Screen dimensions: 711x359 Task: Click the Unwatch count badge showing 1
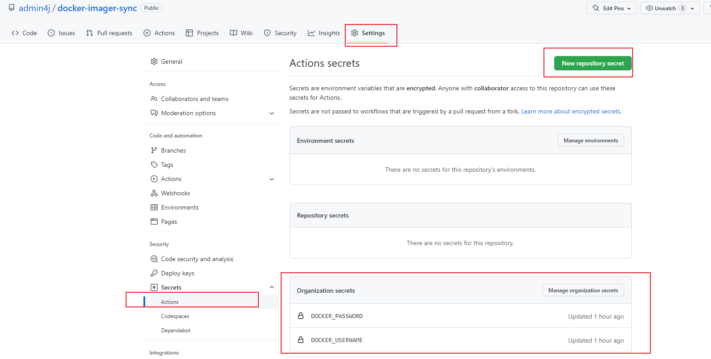pyautogui.click(x=682, y=8)
